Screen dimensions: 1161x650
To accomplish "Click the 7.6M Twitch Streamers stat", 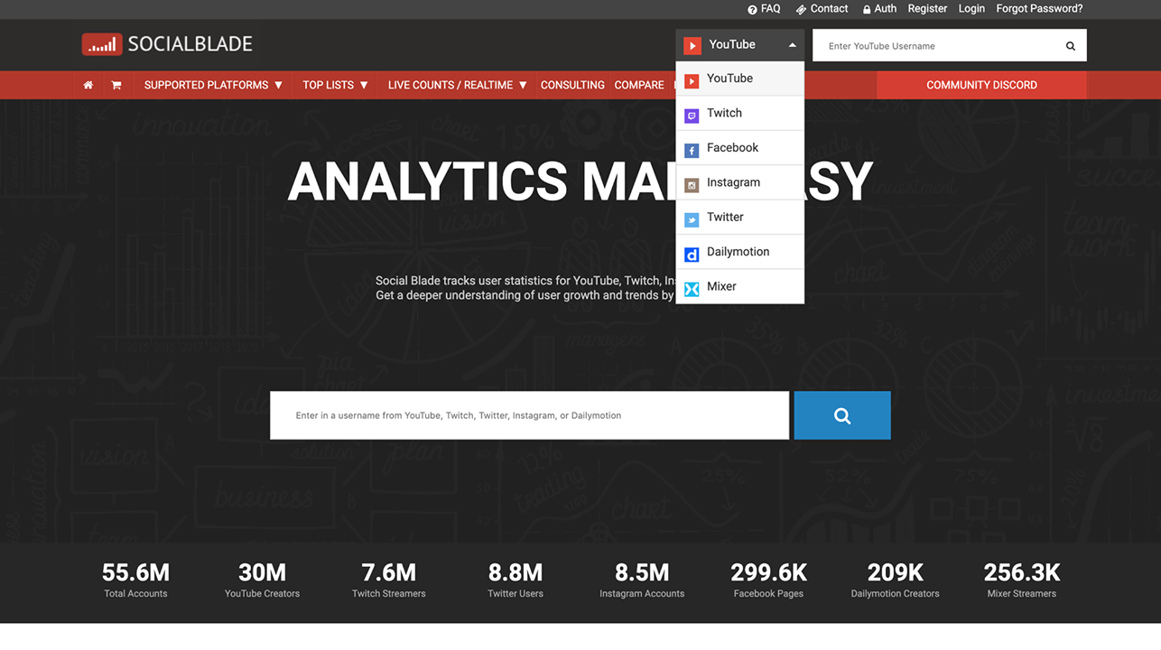I will coord(389,580).
